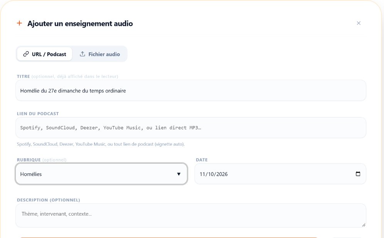
Task: Open the calendar picker icon
Action: coord(358,174)
